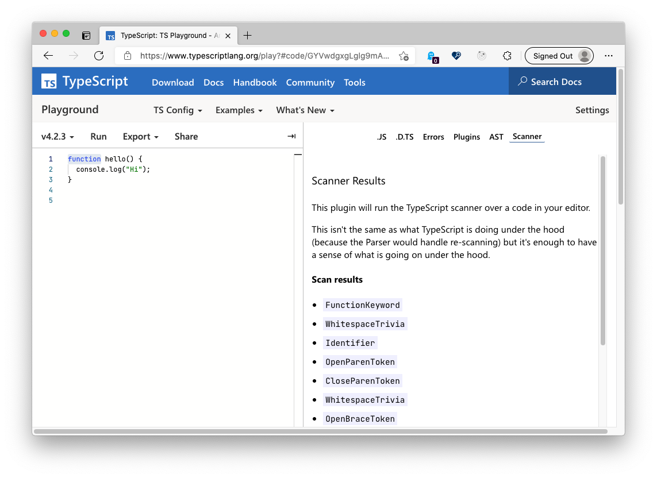Open the Plugins tab
This screenshot has height=478, width=657.
[466, 137]
